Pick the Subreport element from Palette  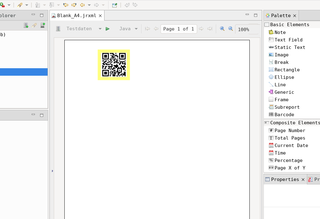tap(287, 107)
